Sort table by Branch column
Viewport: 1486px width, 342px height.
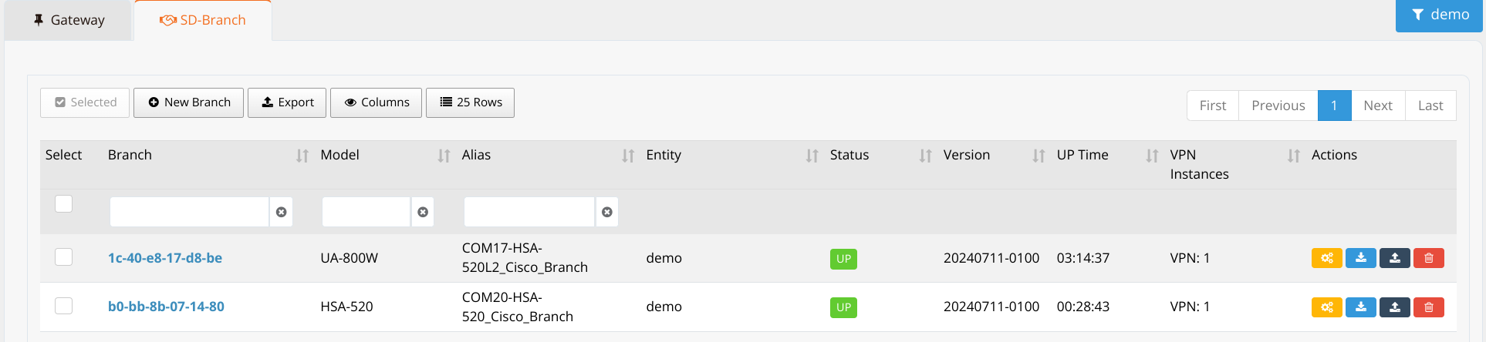click(x=302, y=156)
